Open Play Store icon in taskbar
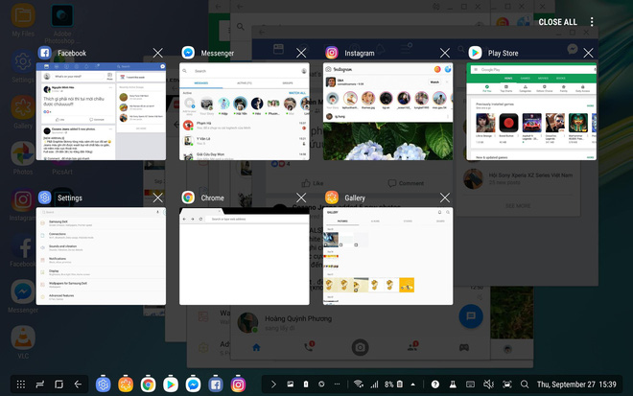The image size is (633, 396). click(170, 384)
